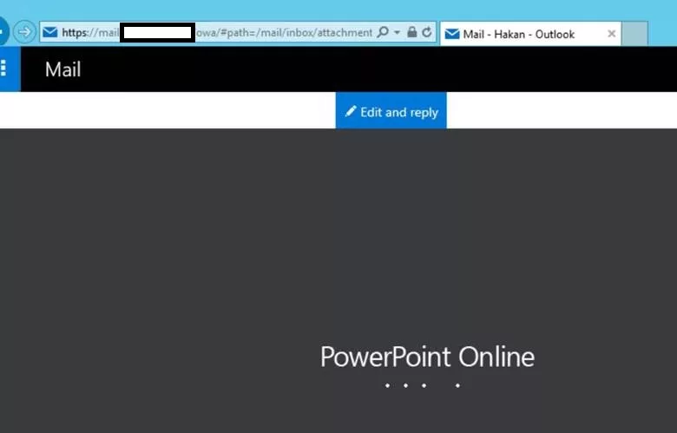Select the Mail - Hakan - Outlook tab
Image resolution: width=677 pixels, height=433 pixels.
[530, 34]
